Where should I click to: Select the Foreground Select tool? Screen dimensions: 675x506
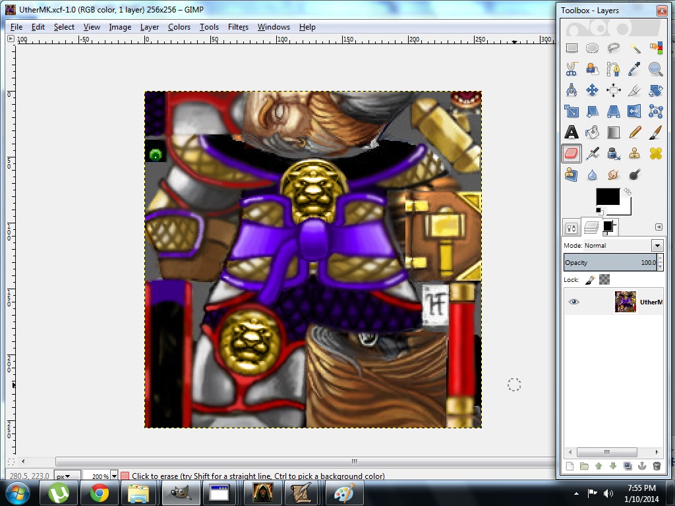click(x=593, y=69)
